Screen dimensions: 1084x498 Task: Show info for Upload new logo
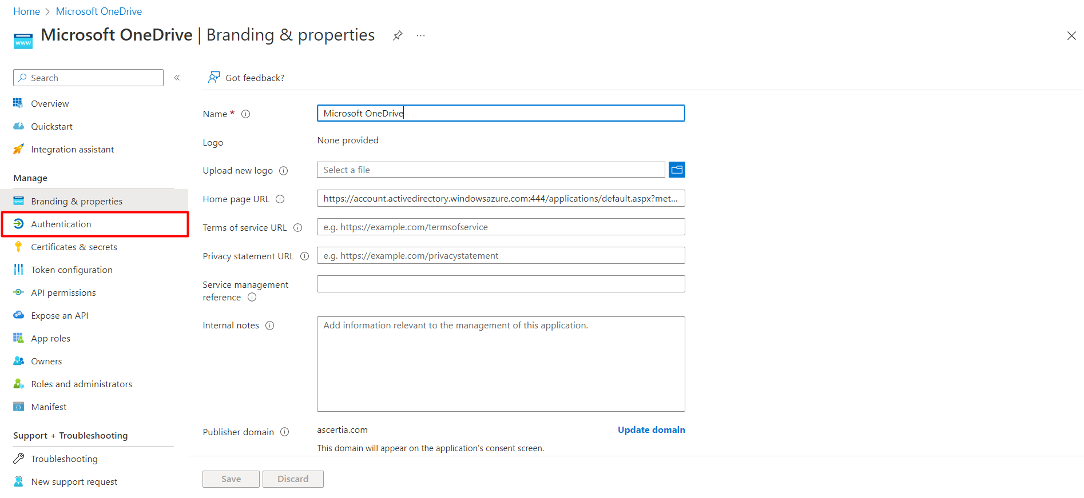pos(284,171)
